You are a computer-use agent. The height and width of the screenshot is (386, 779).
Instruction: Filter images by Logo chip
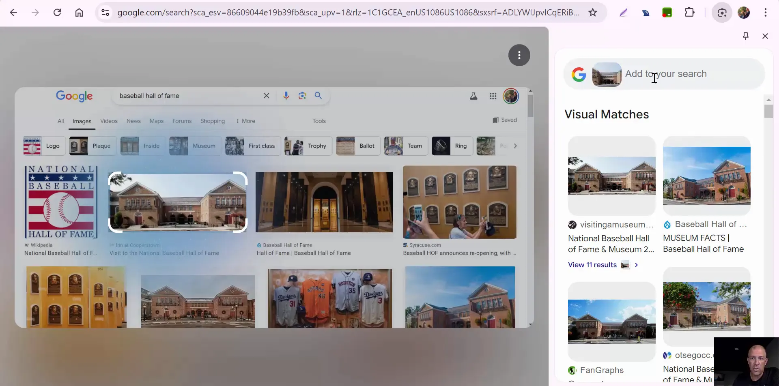(x=44, y=146)
